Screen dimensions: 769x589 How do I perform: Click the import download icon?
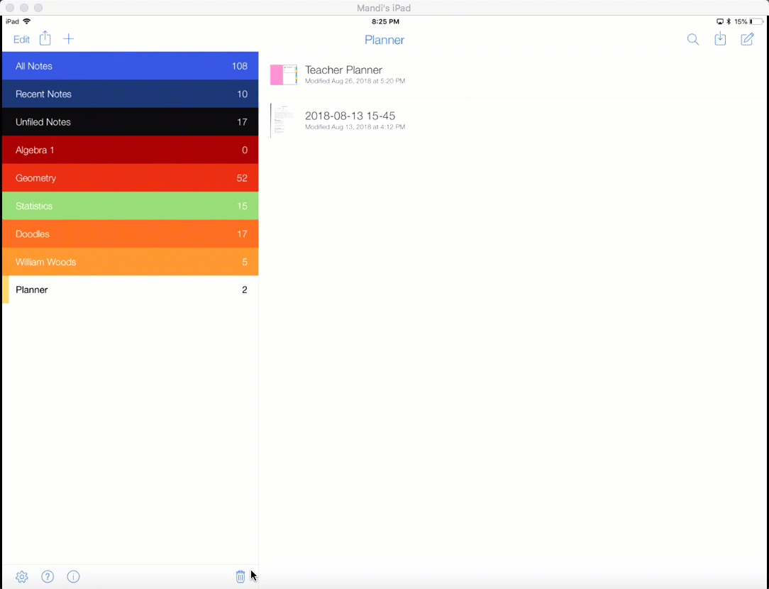720,40
